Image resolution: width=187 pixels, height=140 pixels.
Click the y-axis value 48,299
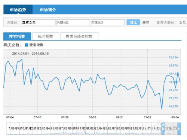click(x=173, y=106)
